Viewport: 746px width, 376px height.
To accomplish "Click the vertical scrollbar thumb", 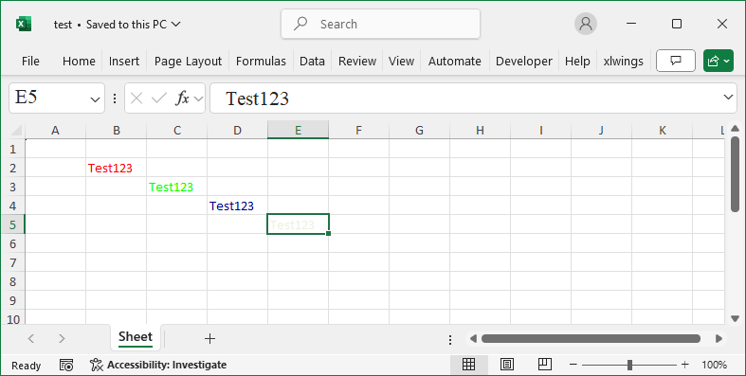I will click(x=735, y=173).
